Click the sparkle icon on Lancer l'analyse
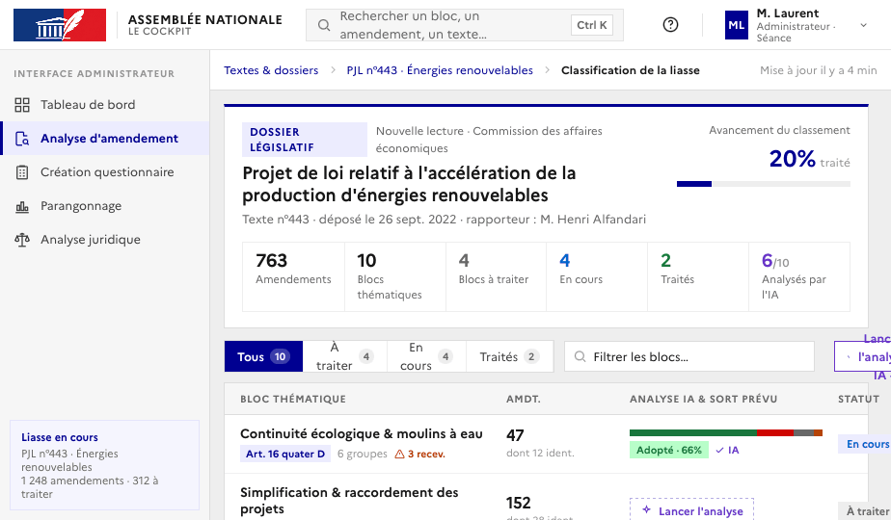This screenshot has width=891, height=520. (x=647, y=509)
